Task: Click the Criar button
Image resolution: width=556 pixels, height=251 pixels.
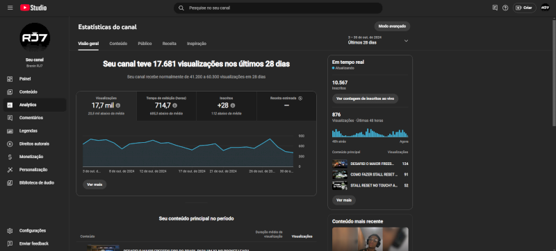Action: click(x=524, y=8)
